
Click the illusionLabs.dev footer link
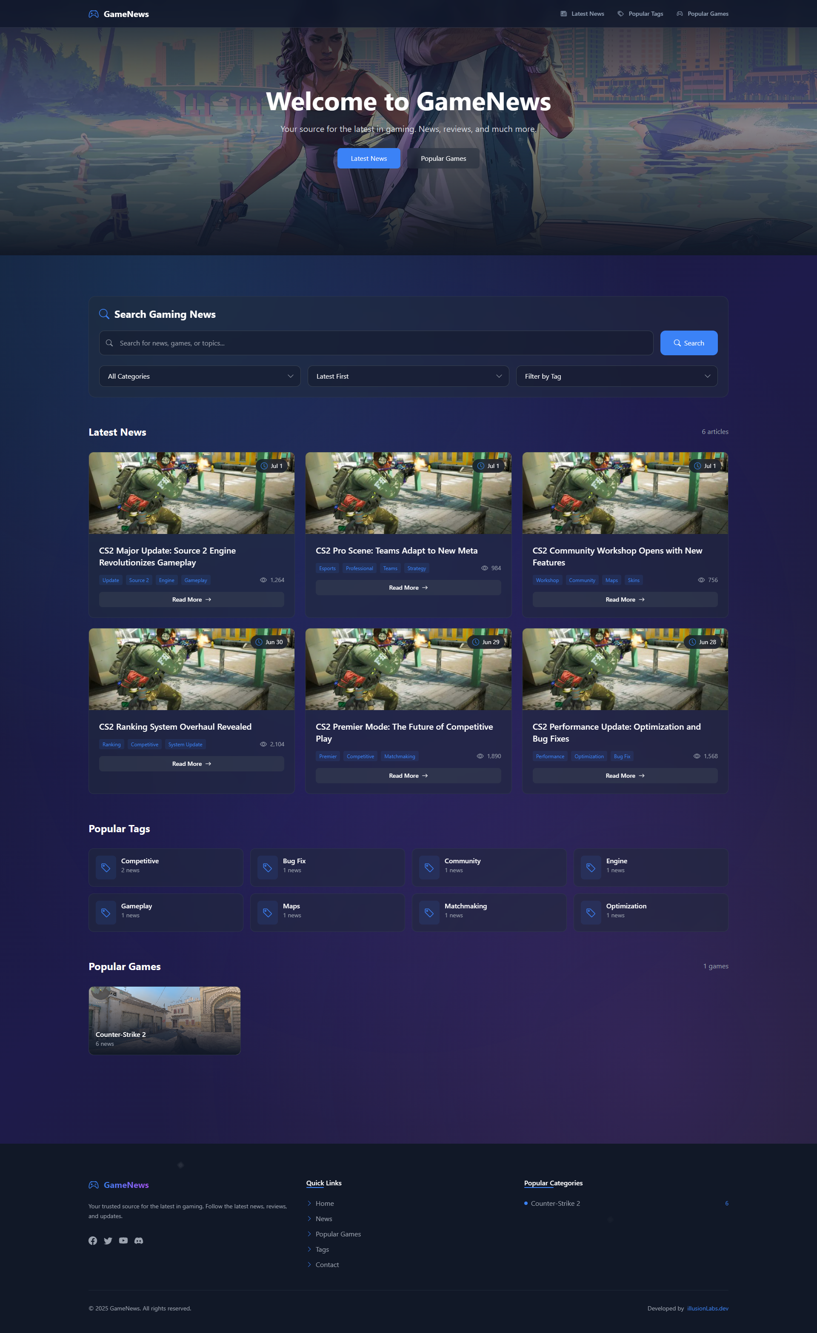pos(707,1308)
